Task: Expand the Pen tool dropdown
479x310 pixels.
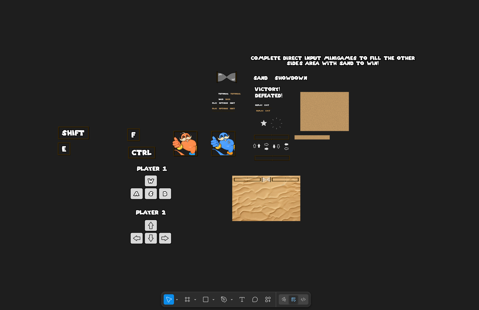Action: click(x=231, y=300)
